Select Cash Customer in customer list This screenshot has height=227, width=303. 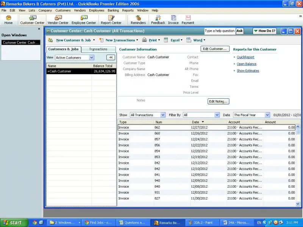pyautogui.click(x=81, y=71)
